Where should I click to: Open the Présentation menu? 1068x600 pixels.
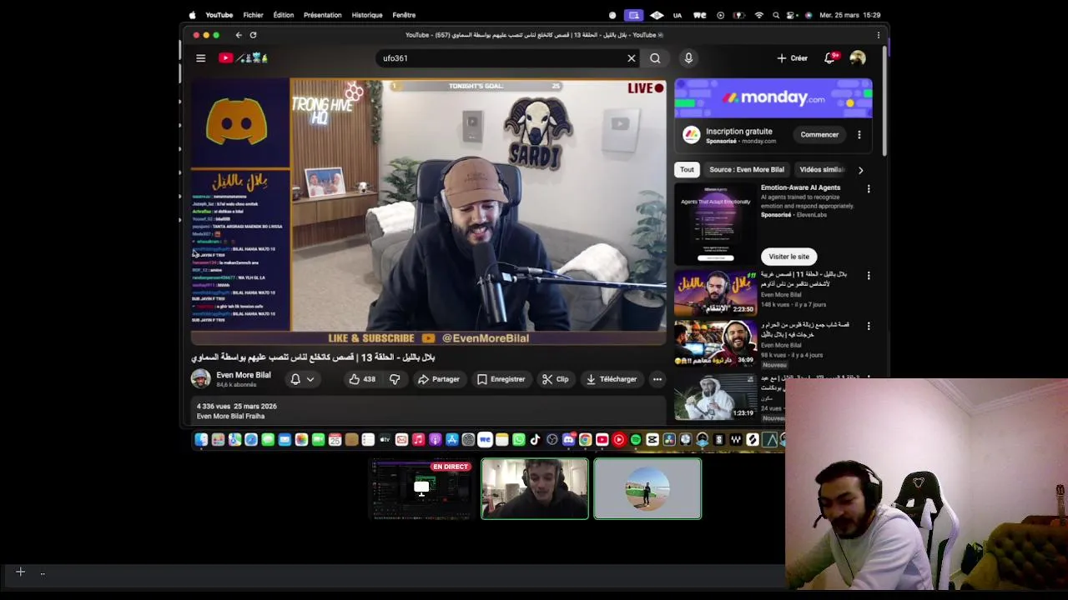pyautogui.click(x=322, y=15)
